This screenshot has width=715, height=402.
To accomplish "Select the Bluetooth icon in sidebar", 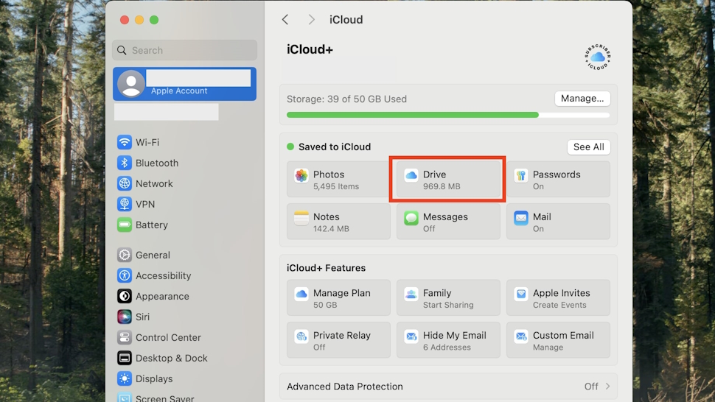I will click(x=124, y=163).
